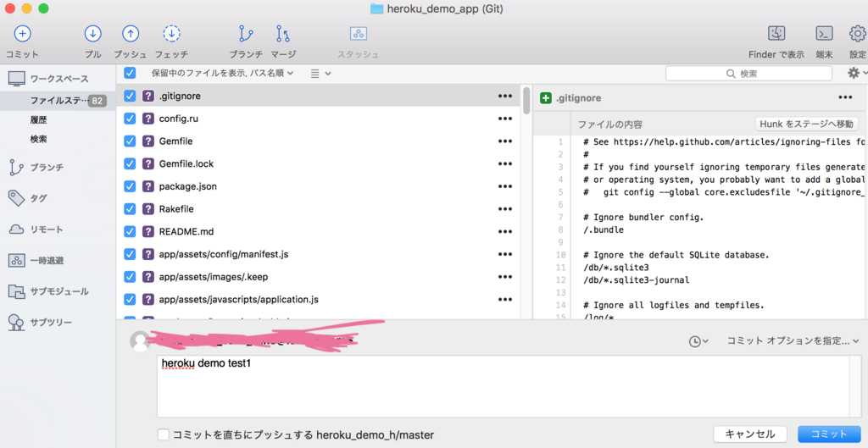The width and height of the screenshot is (868, 448).
Task: Click the キャンセル button
Action: point(749,434)
